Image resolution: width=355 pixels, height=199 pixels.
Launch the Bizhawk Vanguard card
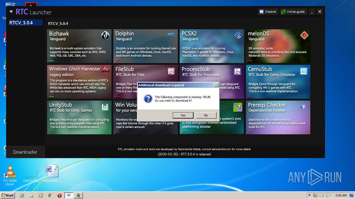[x=79, y=46]
